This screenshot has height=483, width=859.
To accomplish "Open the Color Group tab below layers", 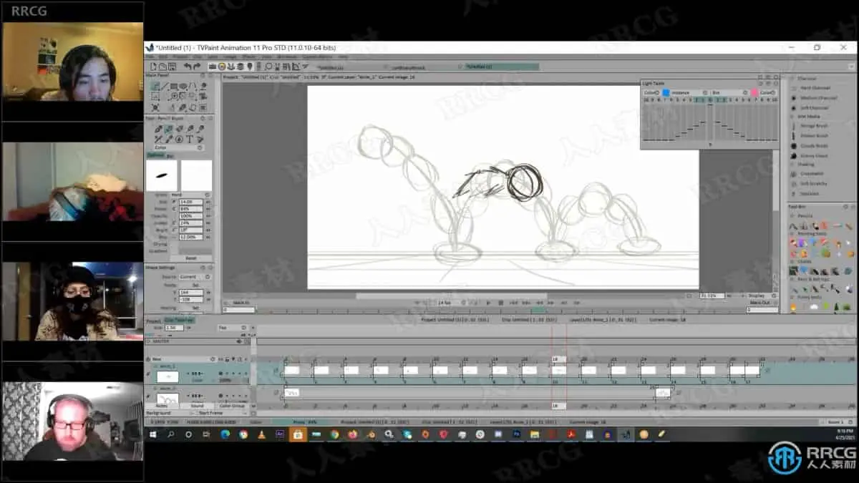I will coord(232,406).
